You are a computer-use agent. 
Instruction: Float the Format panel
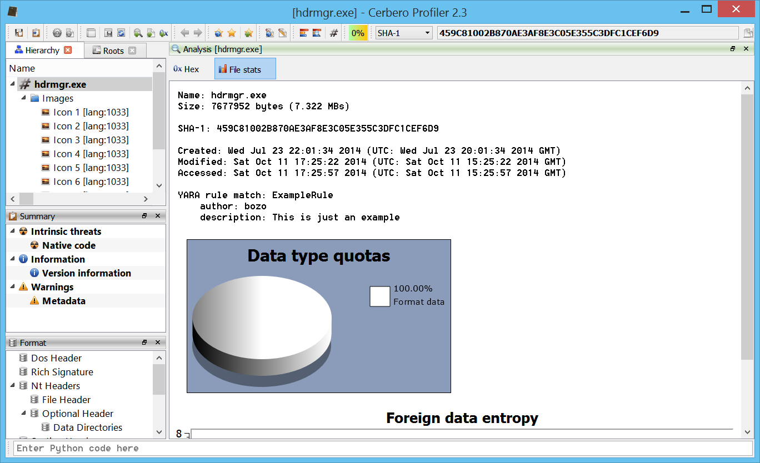point(144,342)
